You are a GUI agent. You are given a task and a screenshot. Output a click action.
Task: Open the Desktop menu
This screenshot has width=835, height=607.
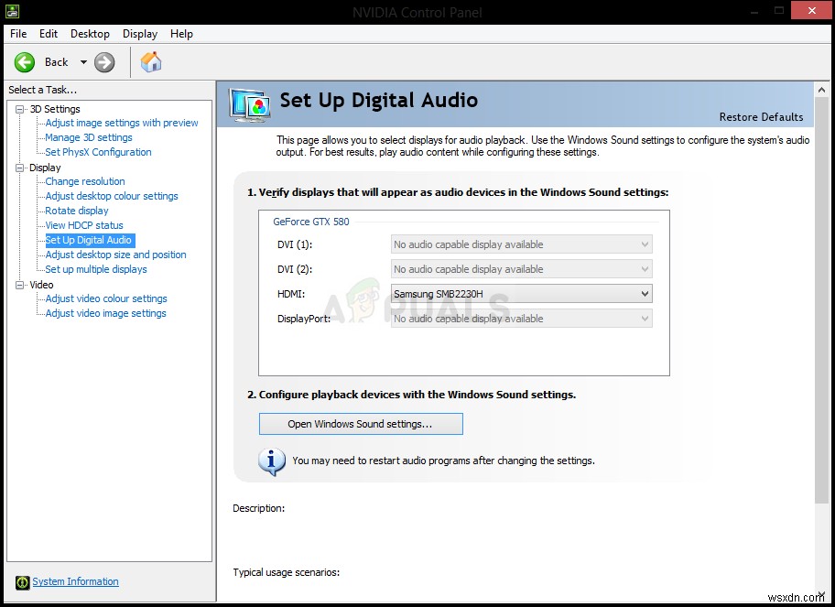90,33
